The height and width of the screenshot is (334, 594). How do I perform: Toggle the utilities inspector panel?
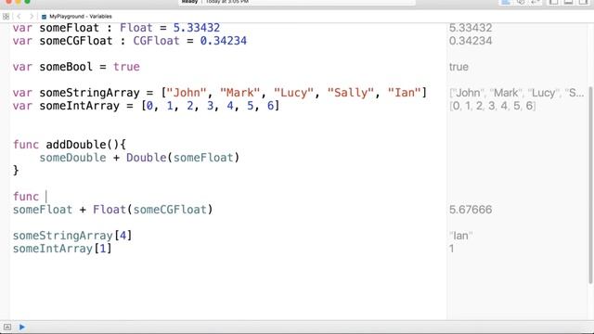pos(583,2)
